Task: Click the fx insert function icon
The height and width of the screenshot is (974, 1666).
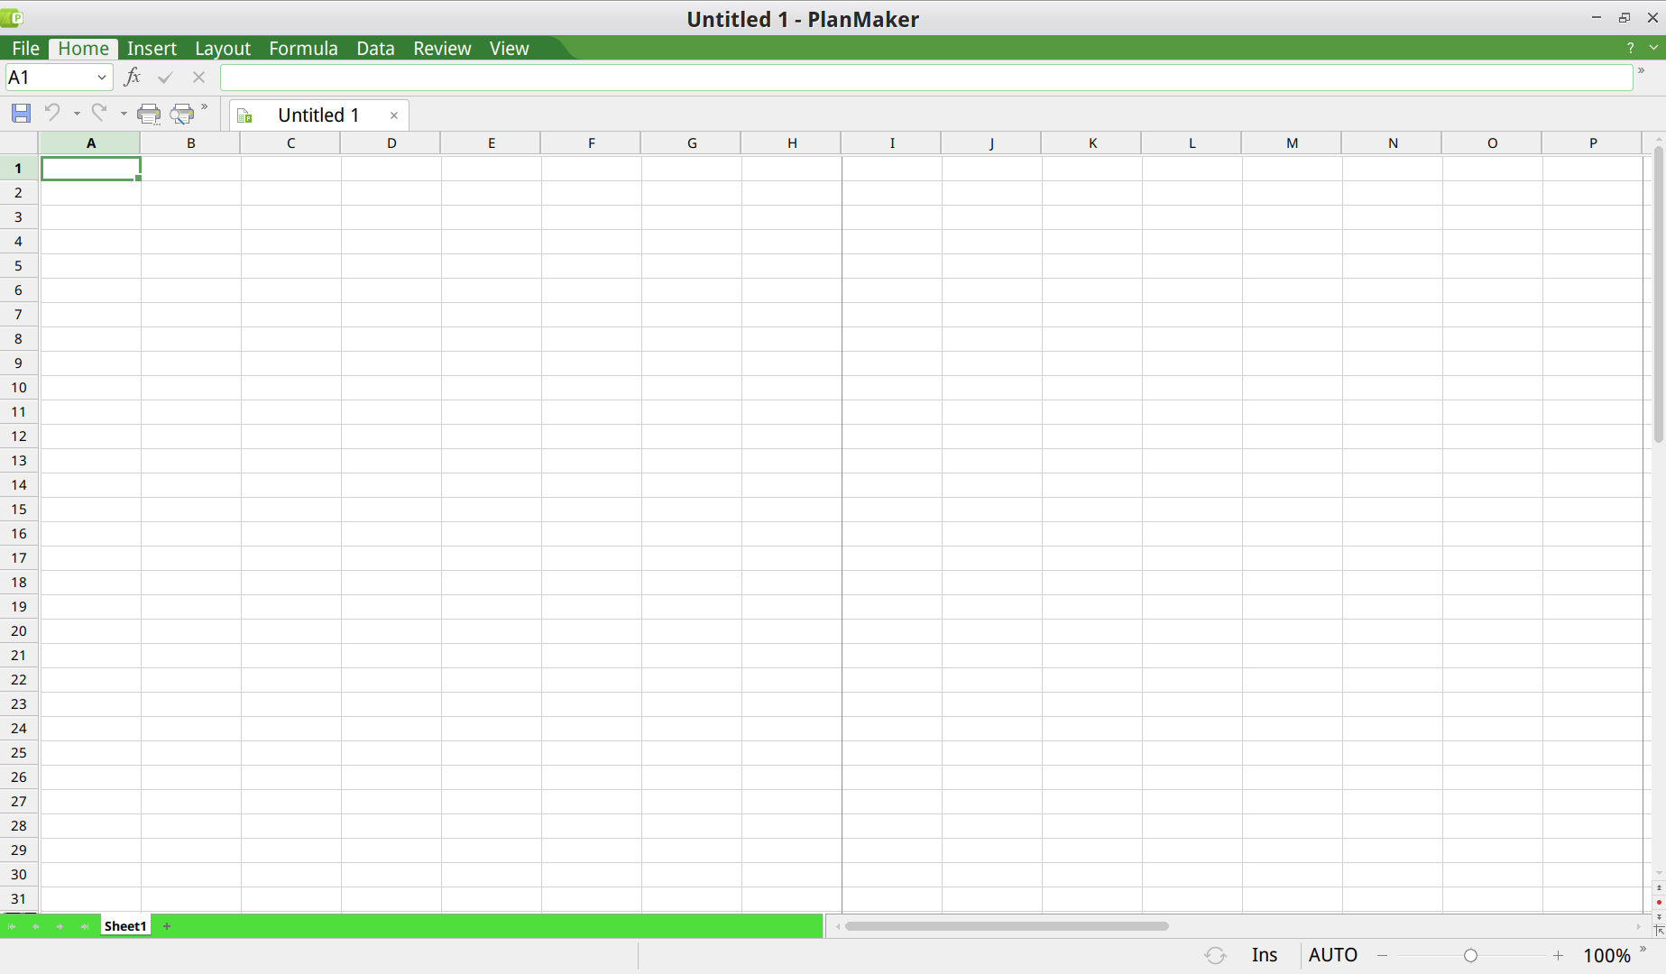Action: [132, 78]
